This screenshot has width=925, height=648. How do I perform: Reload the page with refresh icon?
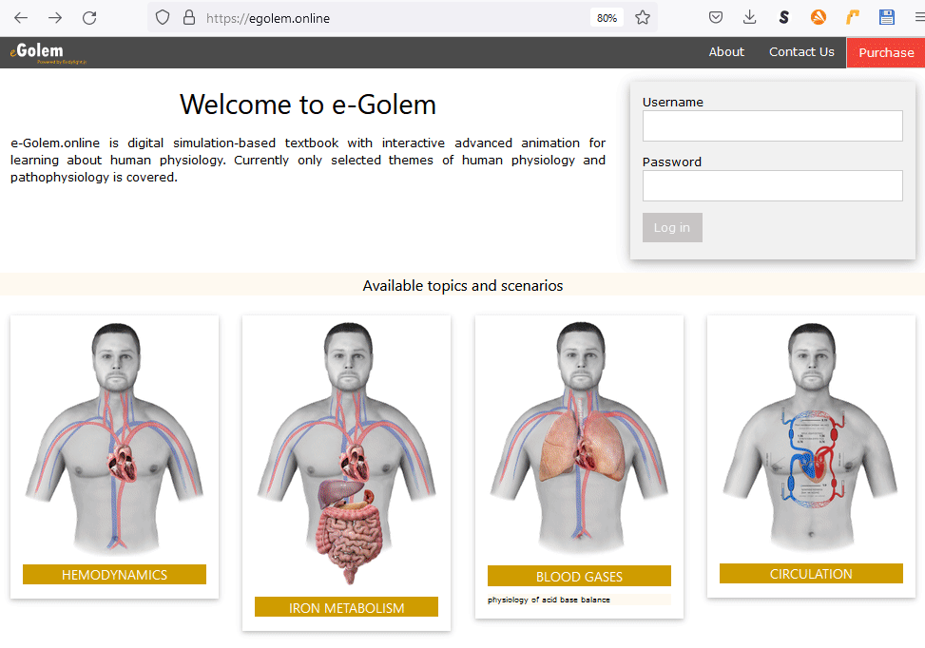point(89,17)
